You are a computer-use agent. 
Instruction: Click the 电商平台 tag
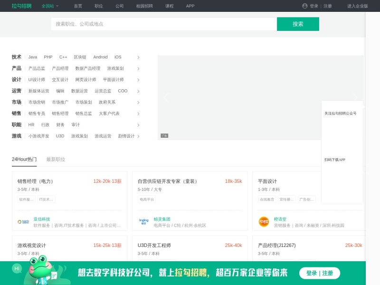click(x=147, y=199)
